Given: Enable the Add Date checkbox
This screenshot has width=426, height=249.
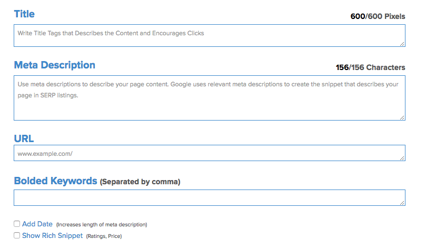Looking at the screenshot, I should tap(17, 224).
